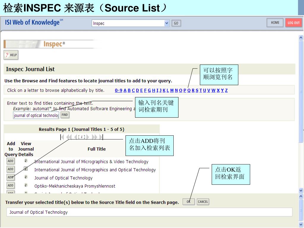Click CANCEL in transfer bar
This screenshot has height=228, width=304.
203,202
